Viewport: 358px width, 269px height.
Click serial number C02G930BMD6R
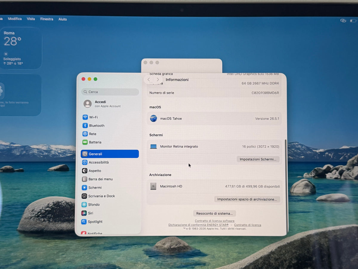[265, 93]
